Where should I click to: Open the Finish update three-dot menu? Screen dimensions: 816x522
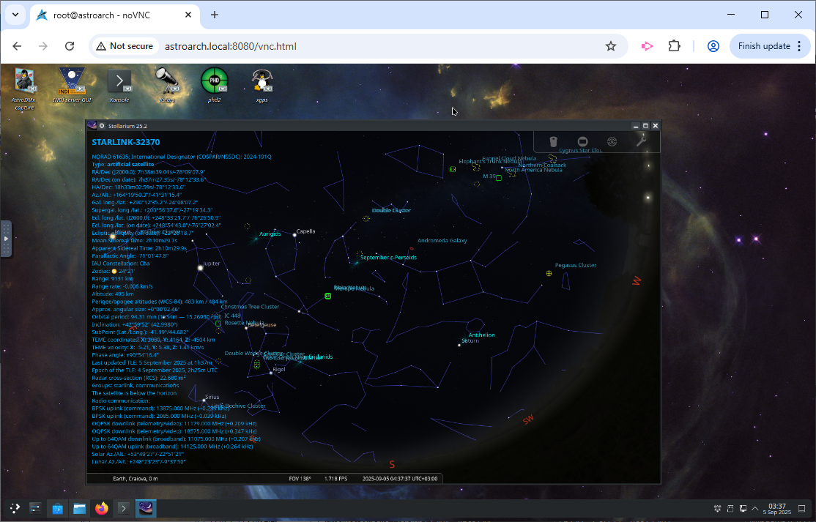[x=800, y=46]
